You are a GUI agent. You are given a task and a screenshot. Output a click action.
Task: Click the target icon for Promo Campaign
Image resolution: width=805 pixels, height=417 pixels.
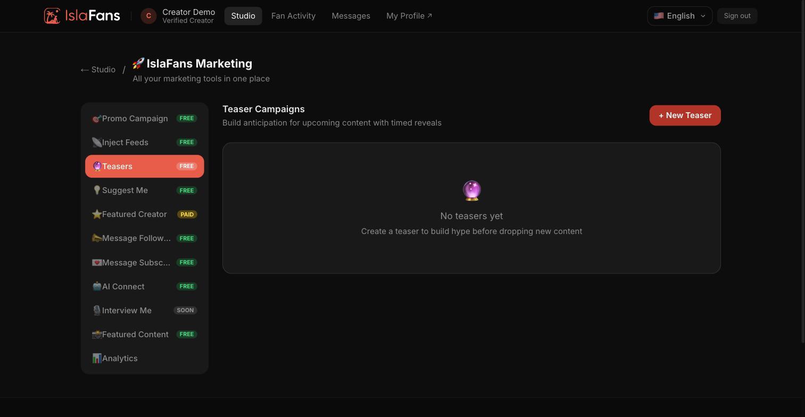pos(96,119)
